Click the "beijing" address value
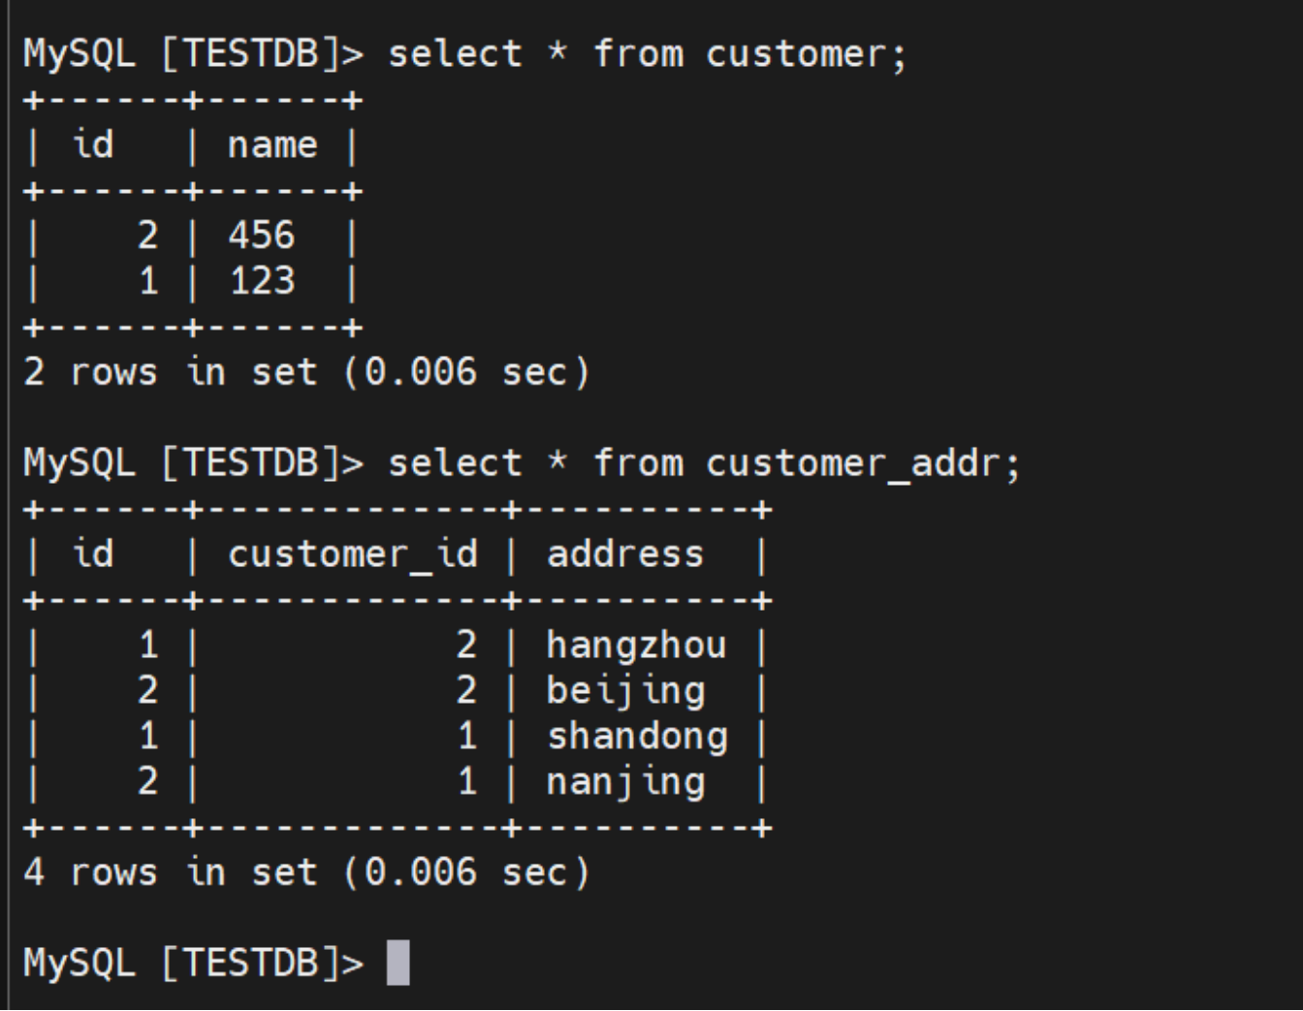Viewport: 1303px width, 1011px height. (625, 691)
